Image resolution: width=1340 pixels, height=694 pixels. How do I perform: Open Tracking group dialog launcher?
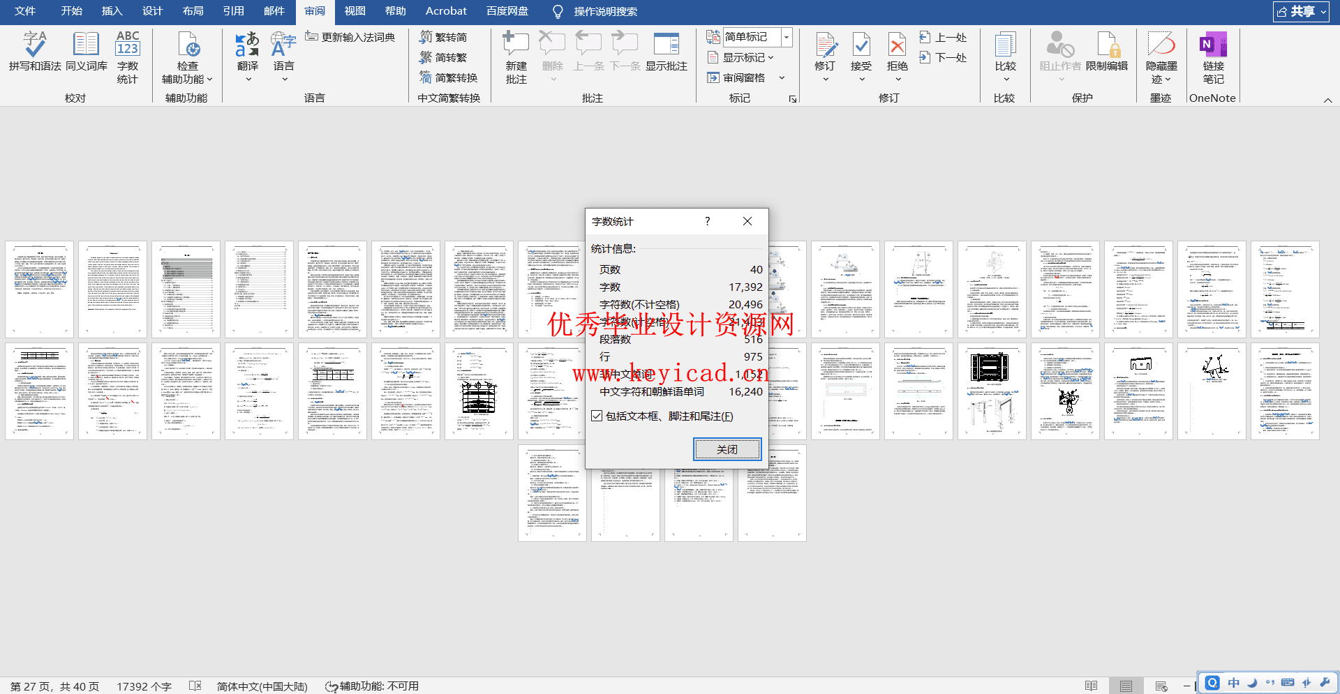793,99
